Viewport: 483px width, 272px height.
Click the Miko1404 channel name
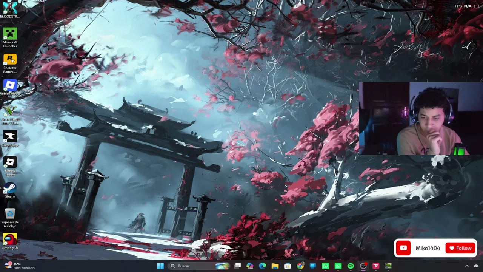coord(428,248)
